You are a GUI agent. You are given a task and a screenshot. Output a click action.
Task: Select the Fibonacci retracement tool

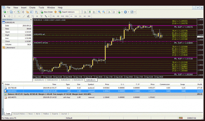click(32, 16)
